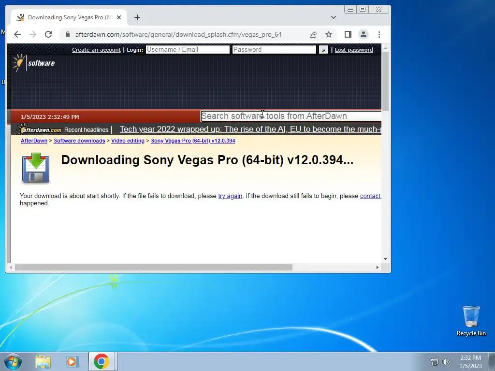Click the contact link

pos(370,196)
